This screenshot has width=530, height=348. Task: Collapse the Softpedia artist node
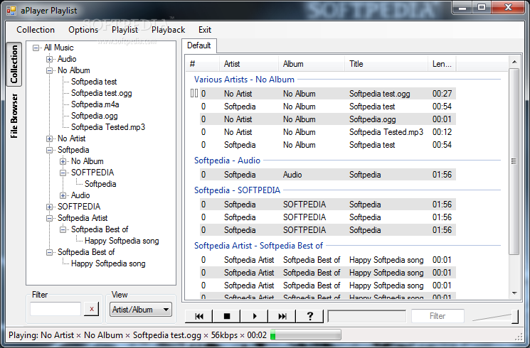(x=49, y=150)
